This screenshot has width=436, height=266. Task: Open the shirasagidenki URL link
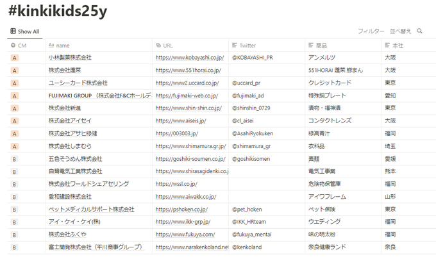point(192,171)
